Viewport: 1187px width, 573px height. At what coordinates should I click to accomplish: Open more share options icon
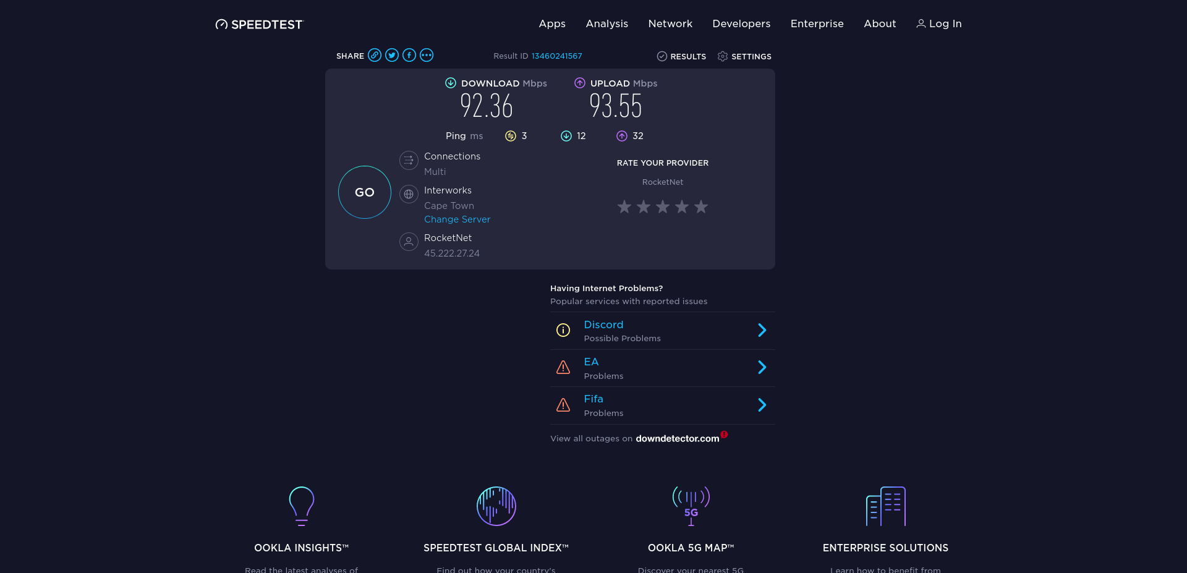pos(427,55)
